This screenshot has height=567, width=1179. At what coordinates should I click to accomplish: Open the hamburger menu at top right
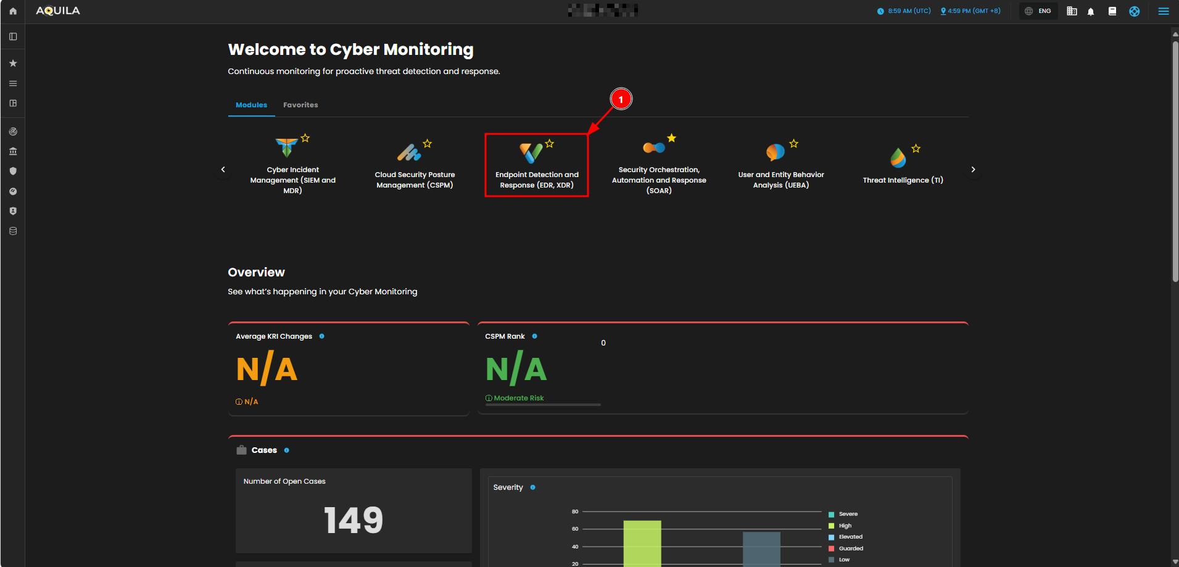click(1164, 11)
